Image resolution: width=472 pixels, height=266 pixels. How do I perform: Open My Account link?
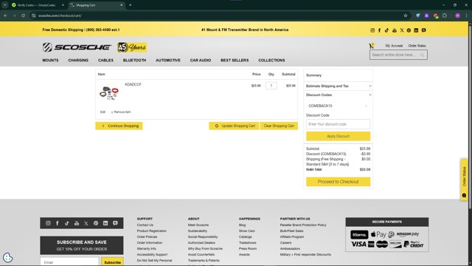tap(394, 46)
